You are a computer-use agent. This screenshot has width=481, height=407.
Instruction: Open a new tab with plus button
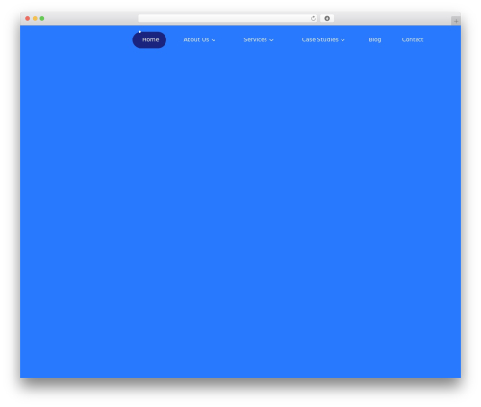pos(456,21)
